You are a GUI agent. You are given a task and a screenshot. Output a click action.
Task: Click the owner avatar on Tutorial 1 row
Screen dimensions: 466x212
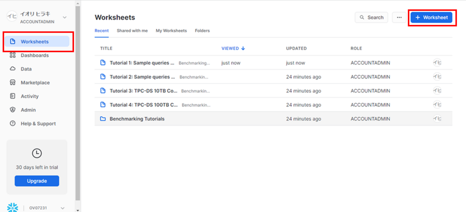[437, 62]
